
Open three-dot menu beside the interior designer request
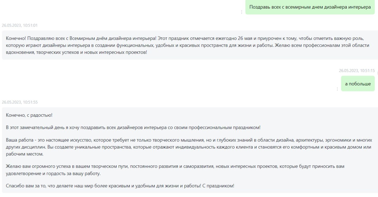tap(242, 12)
